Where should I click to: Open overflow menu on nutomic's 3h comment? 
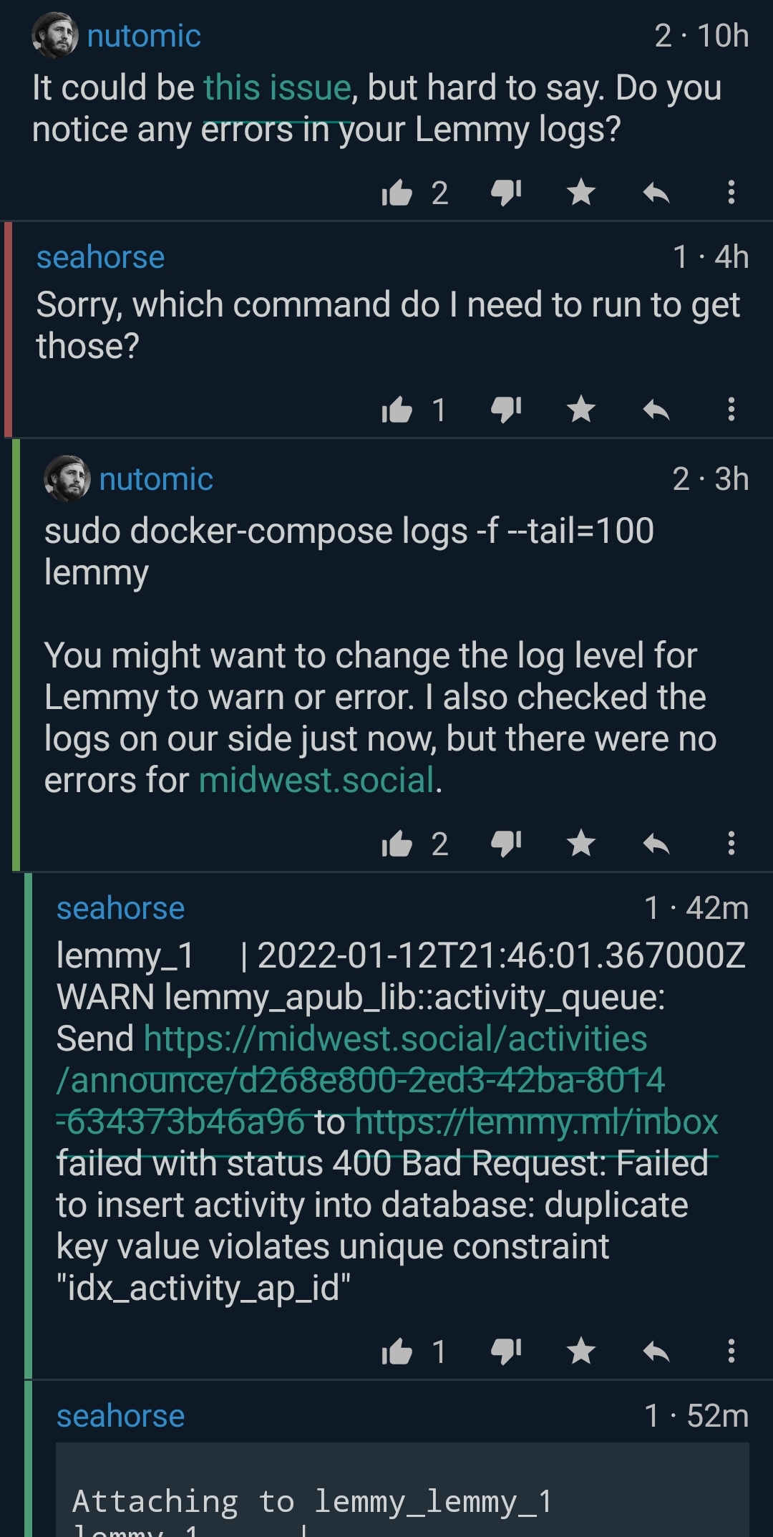(x=731, y=844)
